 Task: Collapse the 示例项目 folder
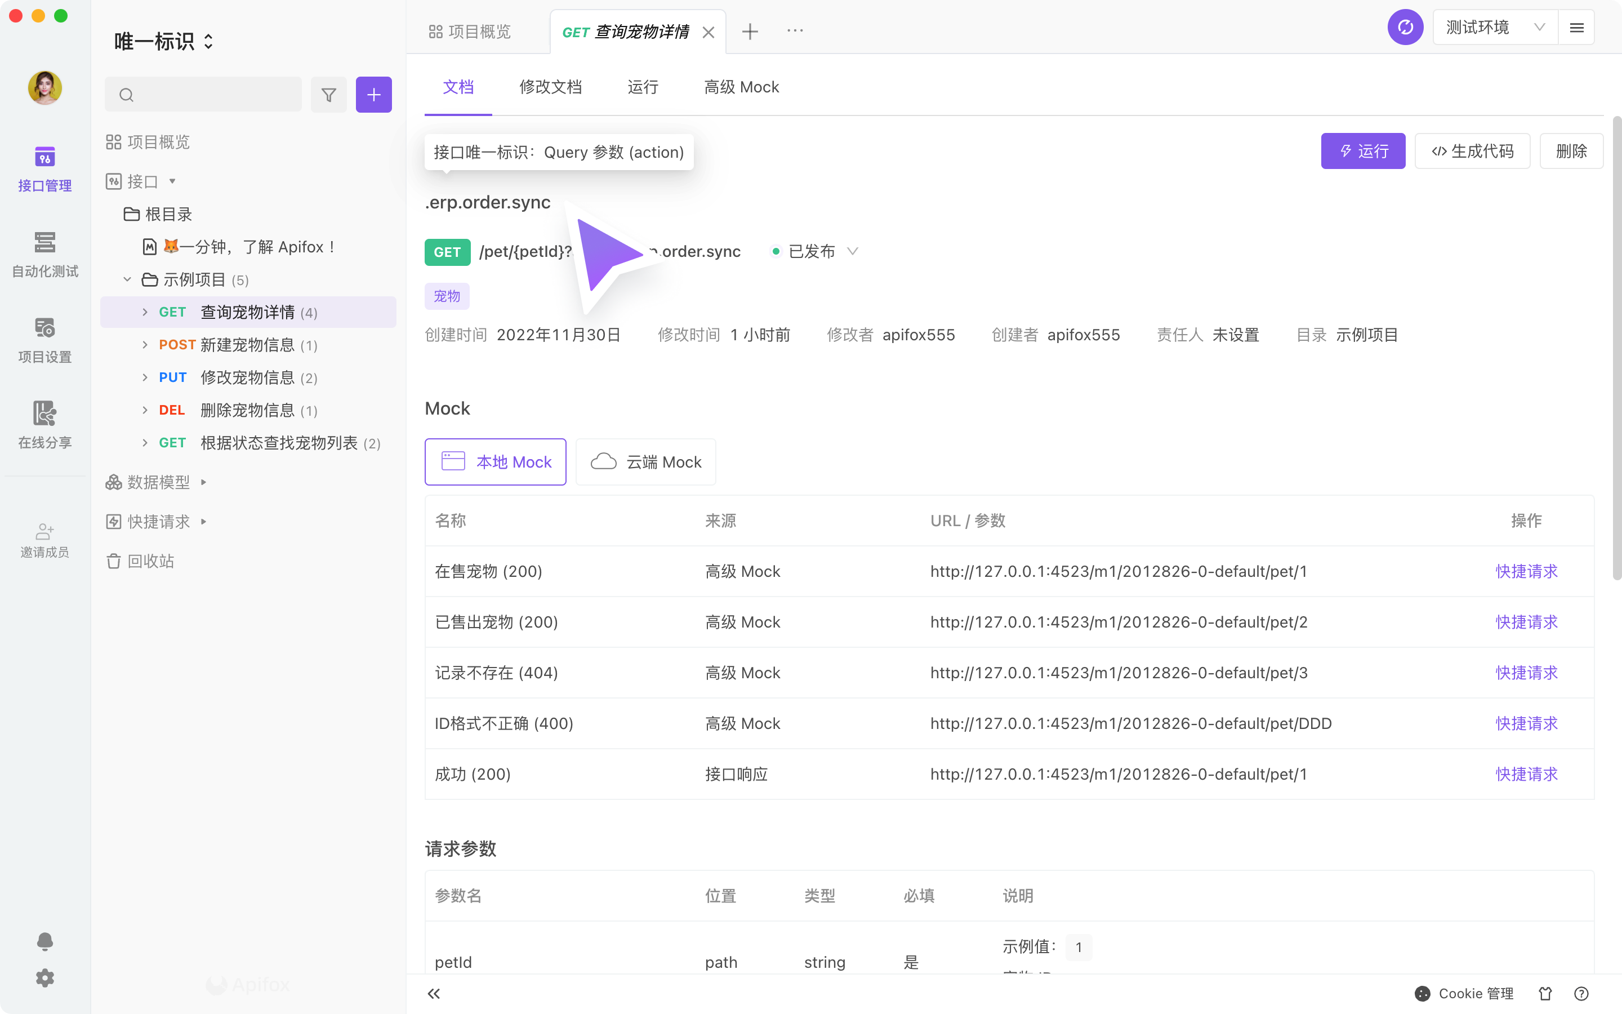click(x=127, y=279)
